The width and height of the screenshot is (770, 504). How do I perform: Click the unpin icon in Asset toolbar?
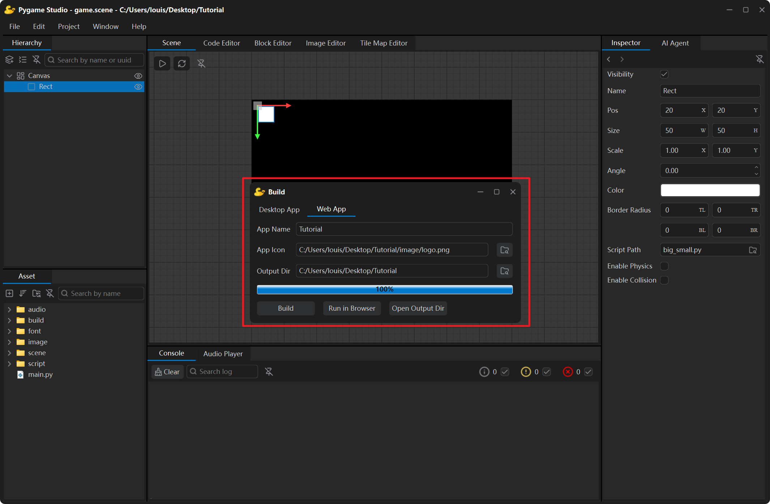50,293
